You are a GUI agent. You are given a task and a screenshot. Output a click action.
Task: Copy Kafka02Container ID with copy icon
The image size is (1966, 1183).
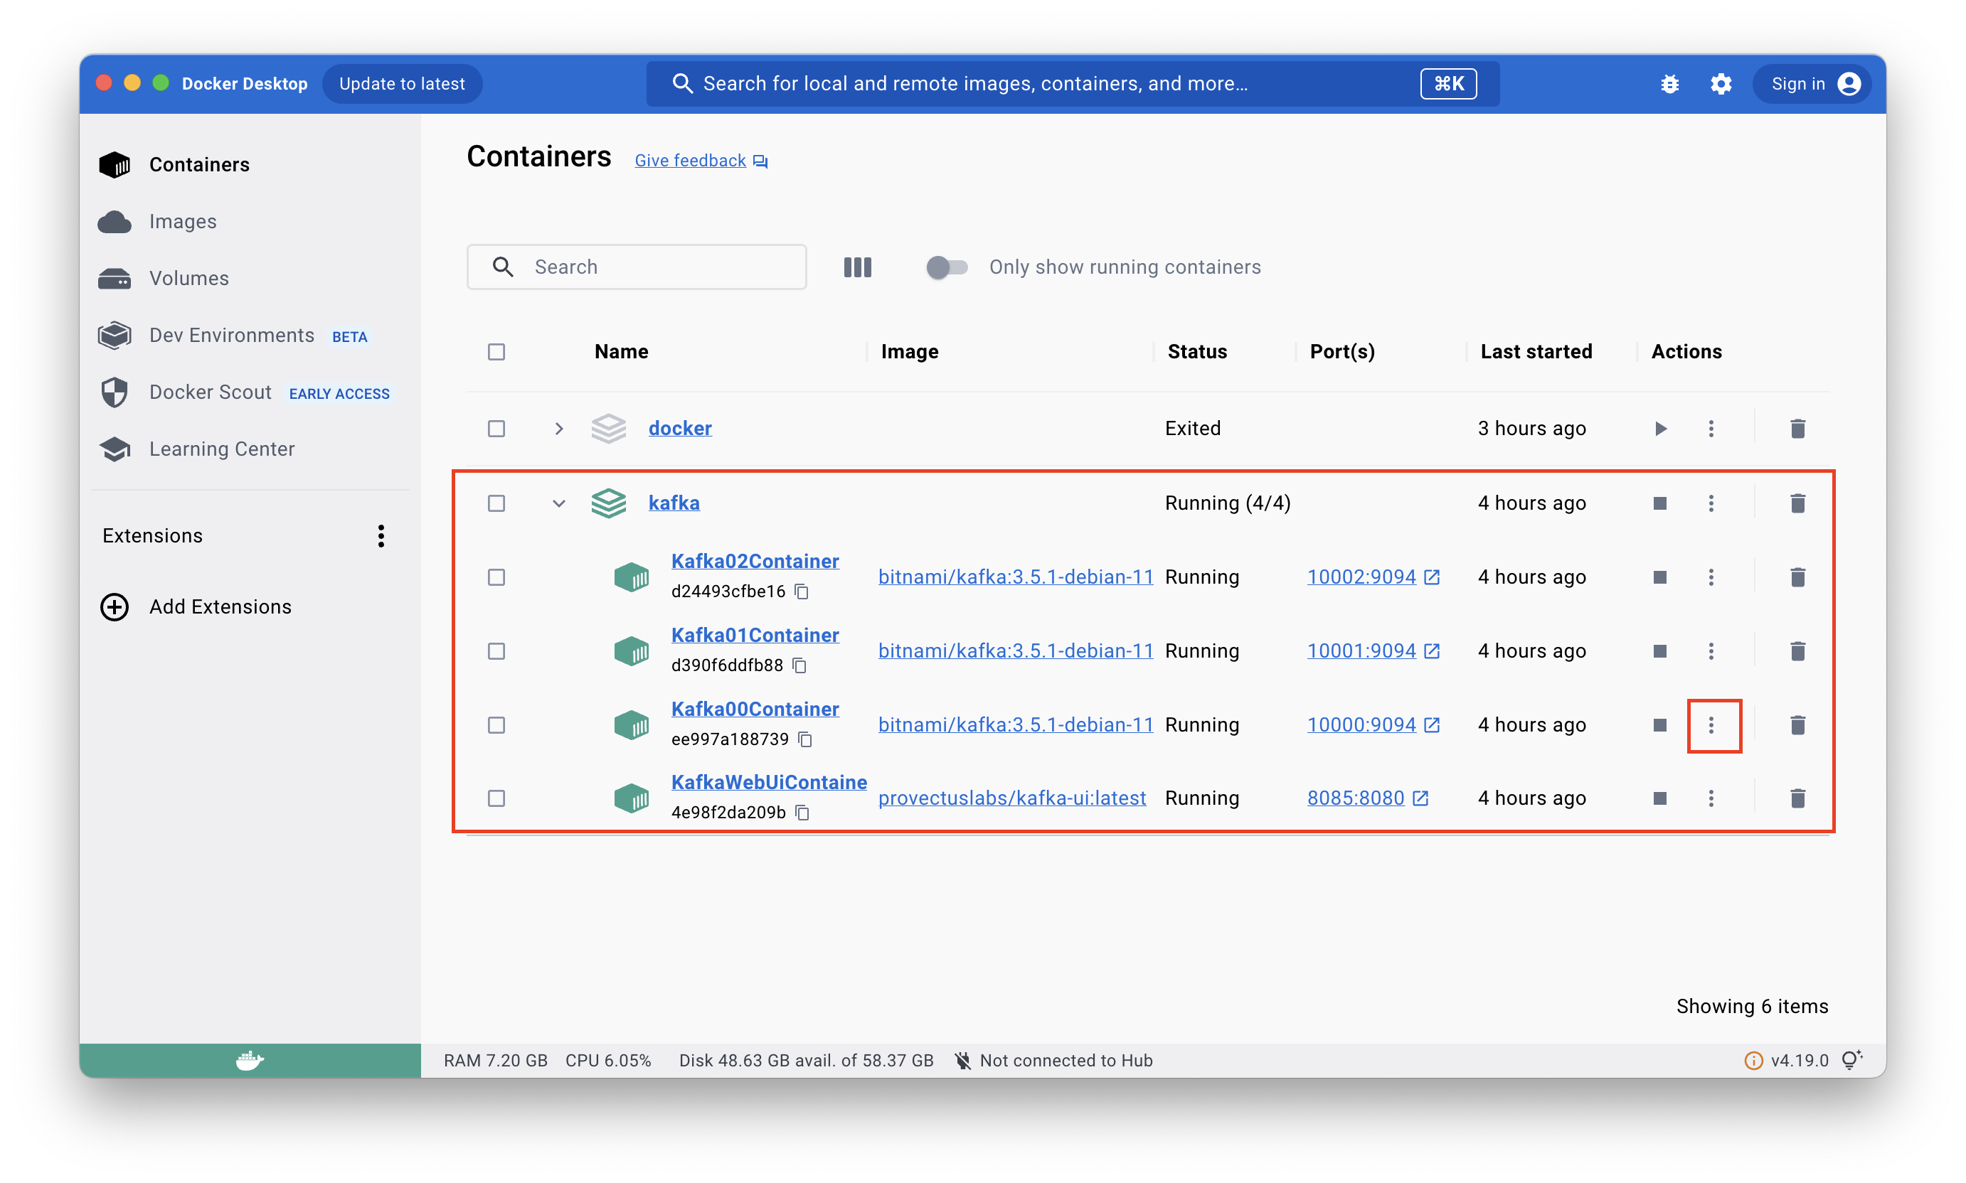pyautogui.click(x=802, y=591)
